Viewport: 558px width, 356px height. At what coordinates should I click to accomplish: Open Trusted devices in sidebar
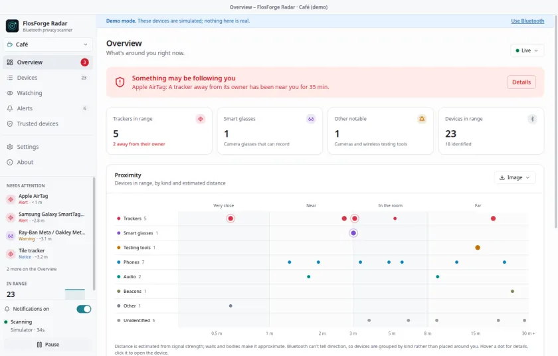tap(48, 124)
